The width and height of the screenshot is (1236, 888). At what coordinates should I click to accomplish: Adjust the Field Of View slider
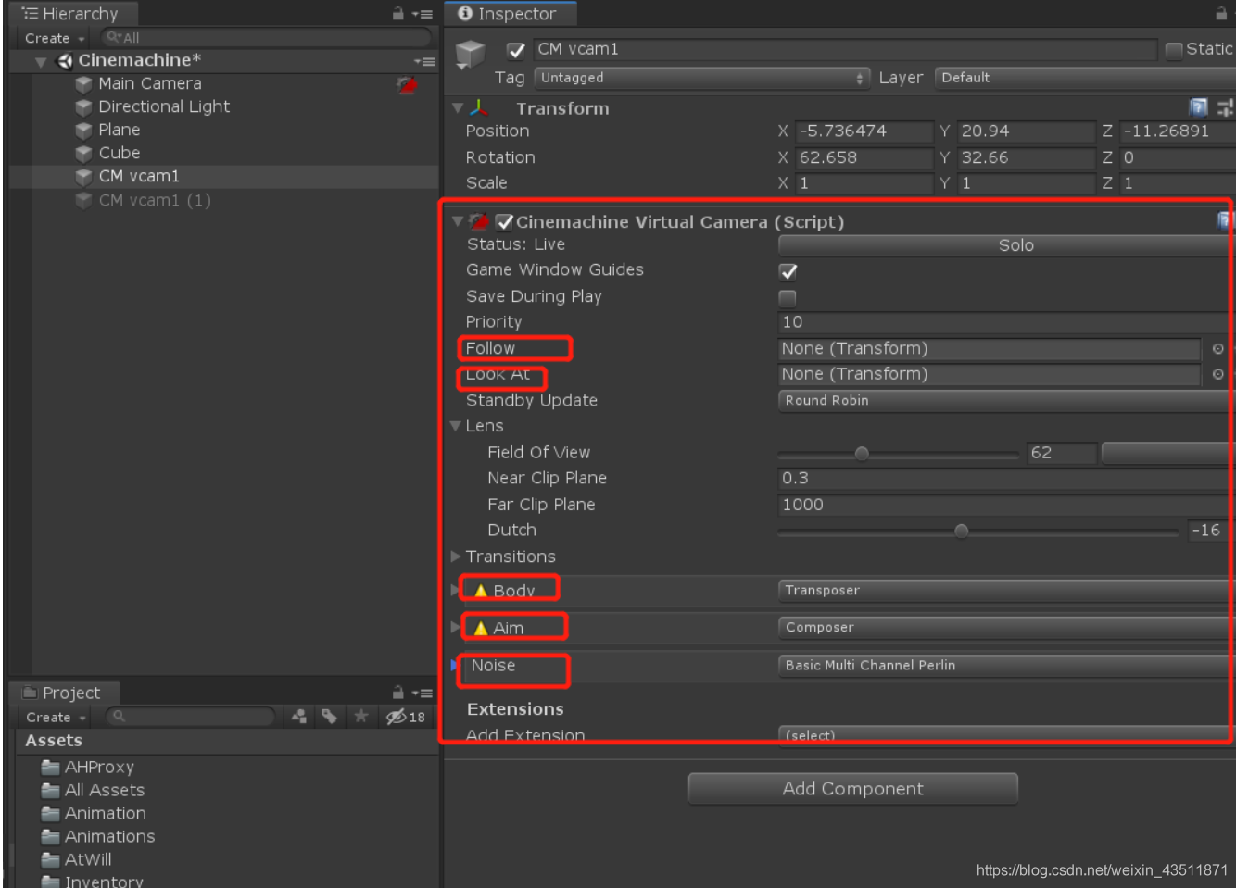862,454
